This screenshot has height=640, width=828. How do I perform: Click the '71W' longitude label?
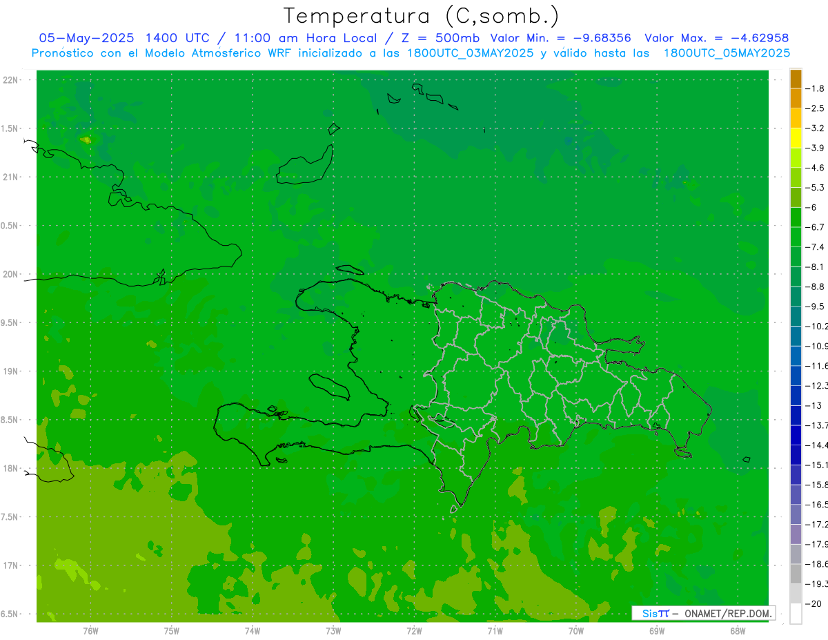(x=495, y=631)
